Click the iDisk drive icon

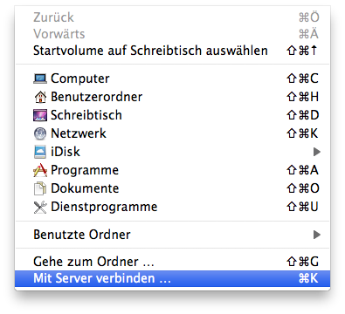tap(40, 152)
